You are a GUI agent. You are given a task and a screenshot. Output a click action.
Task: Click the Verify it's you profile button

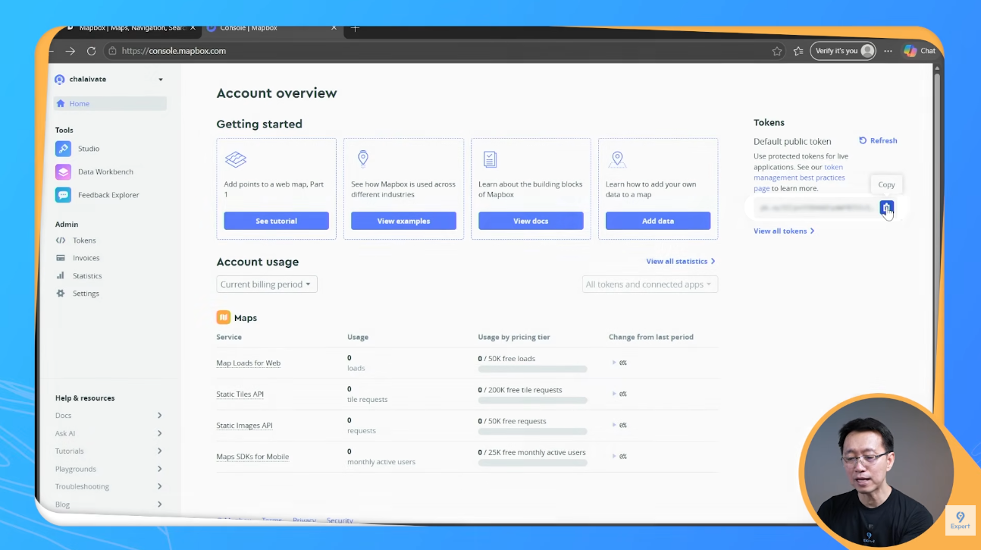point(843,51)
